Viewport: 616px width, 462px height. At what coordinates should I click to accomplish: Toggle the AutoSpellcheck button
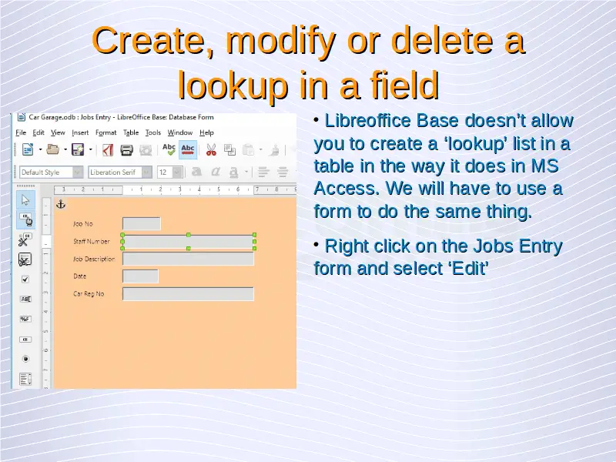point(188,149)
